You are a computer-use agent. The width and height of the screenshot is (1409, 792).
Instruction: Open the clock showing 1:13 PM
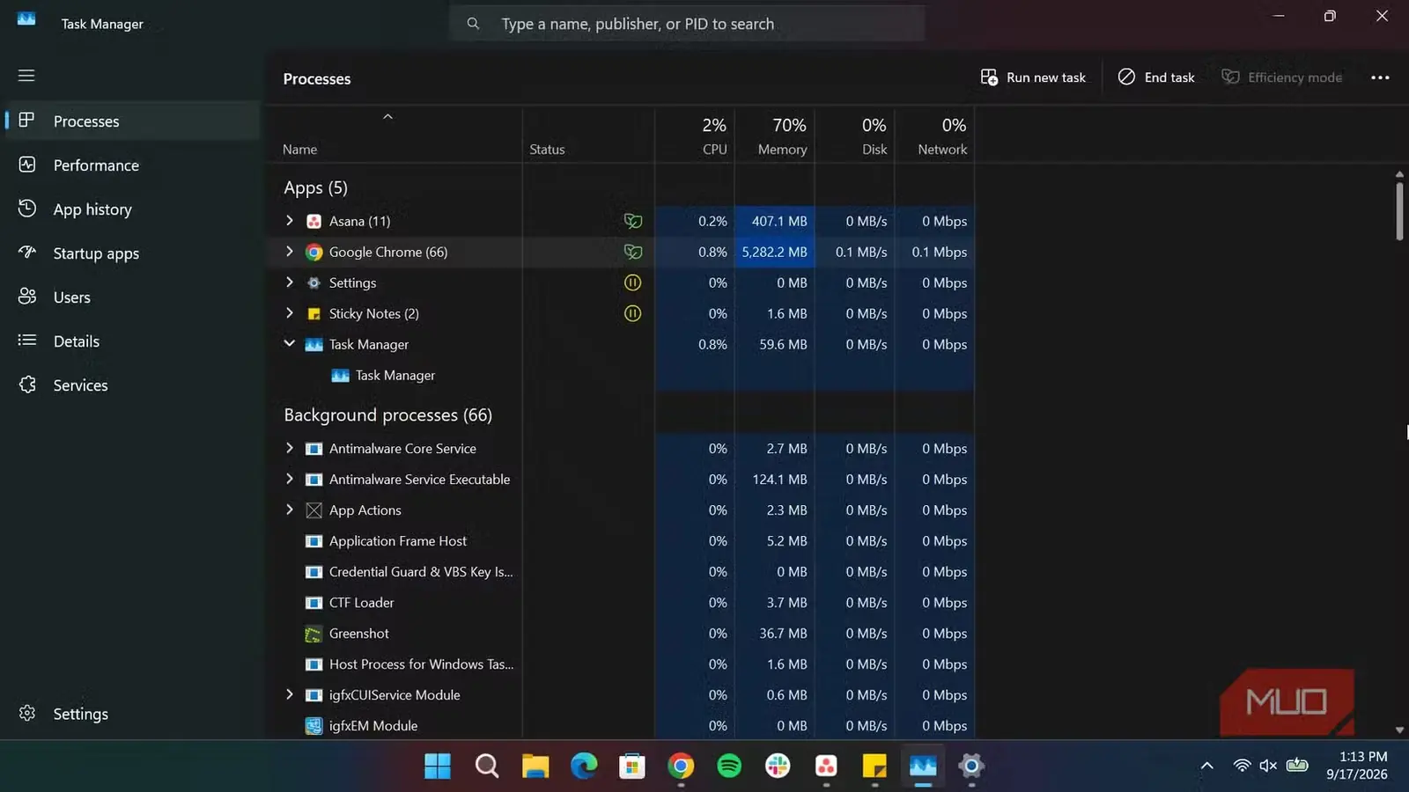click(x=1357, y=766)
